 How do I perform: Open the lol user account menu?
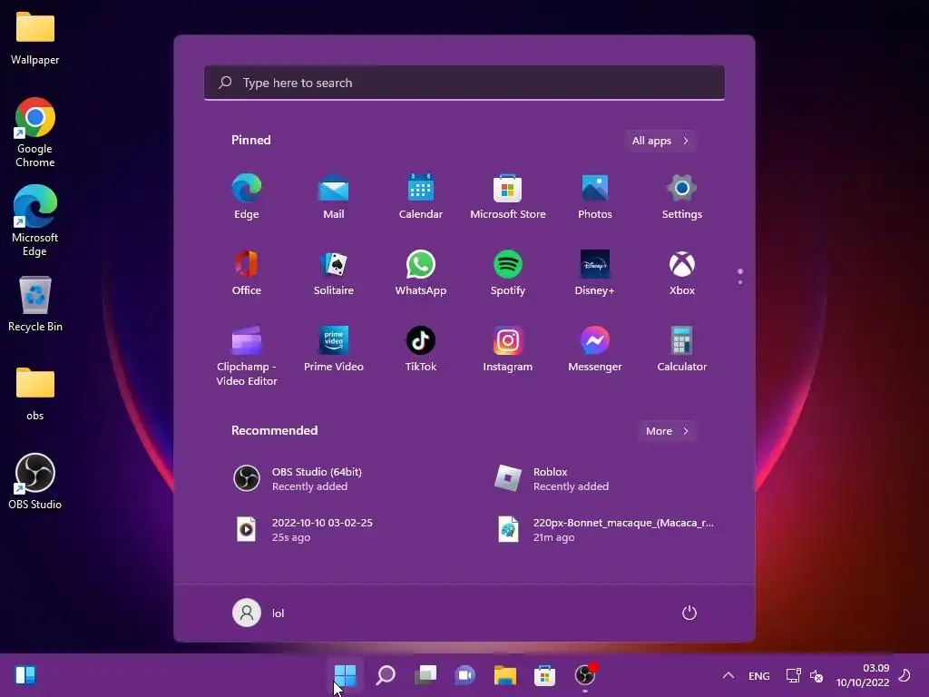pos(259,613)
